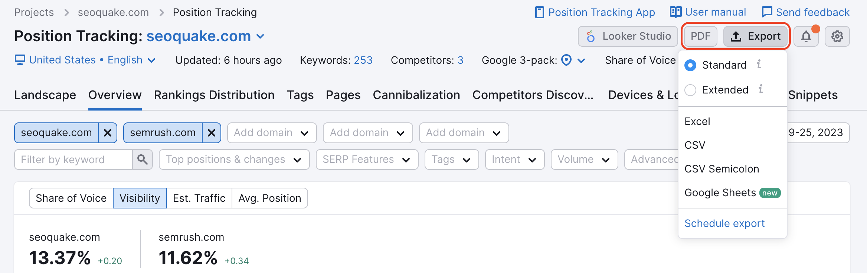The image size is (867, 273).
Task: Click the Competitors count 3
Action: [461, 60]
